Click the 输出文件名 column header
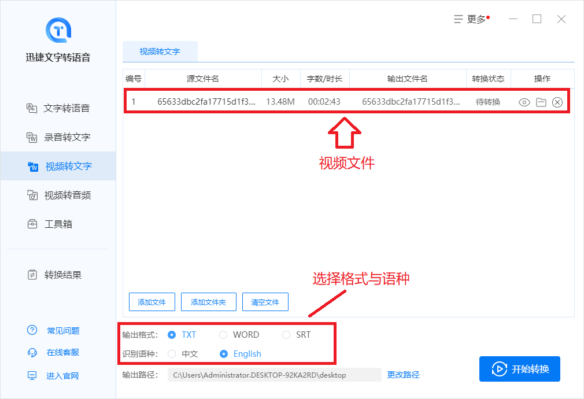 coord(408,79)
